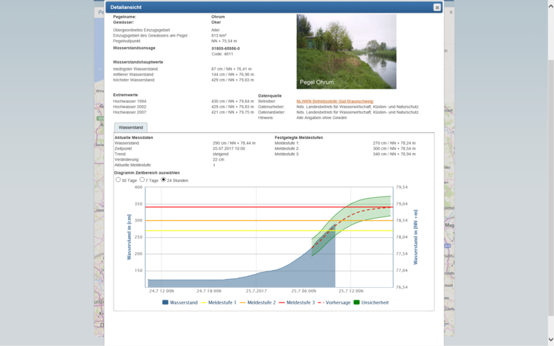Screen dimensions: 554x346
Task: Select the 30 Tage time range
Action: (x=118, y=180)
